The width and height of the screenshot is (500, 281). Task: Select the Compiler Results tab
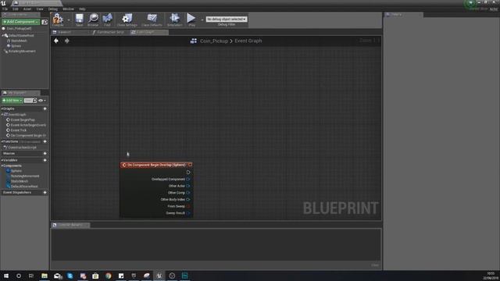pyautogui.click(x=70, y=225)
